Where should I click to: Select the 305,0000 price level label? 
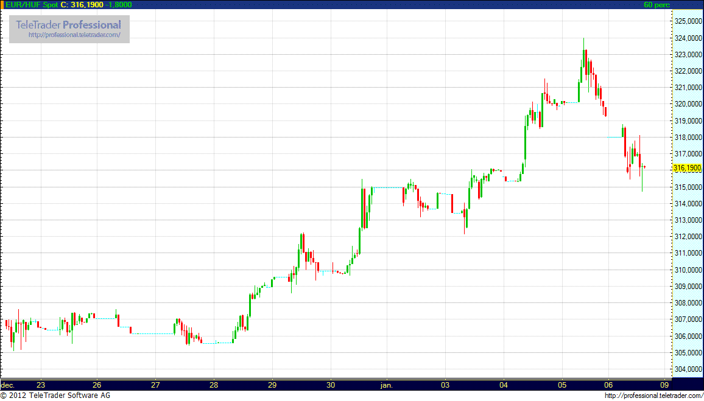coord(688,353)
